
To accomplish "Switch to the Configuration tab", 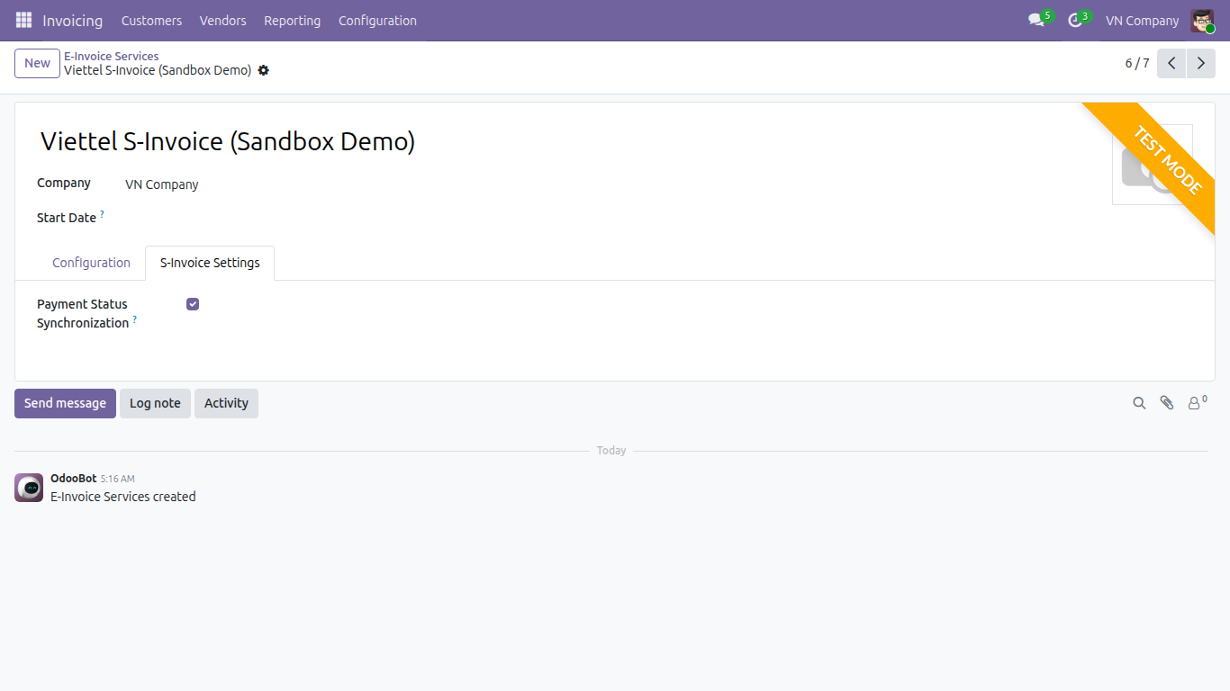I will tap(91, 263).
